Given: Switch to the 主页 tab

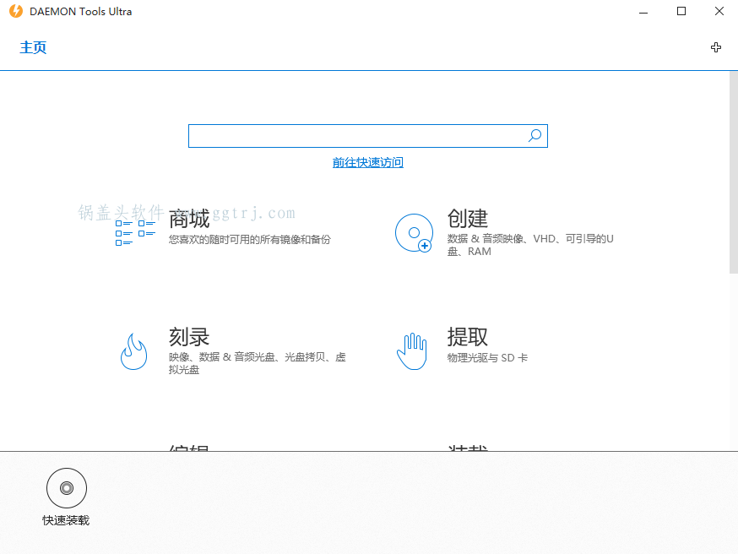Looking at the screenshot, I should [x=33, y=47].
